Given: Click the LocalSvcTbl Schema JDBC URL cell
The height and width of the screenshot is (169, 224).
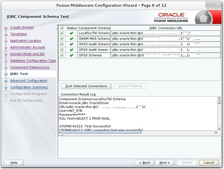Looking at the screenshot, I should (x=166, y=33).
